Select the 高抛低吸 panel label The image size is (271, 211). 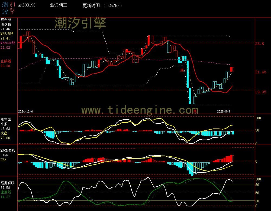pyautogui.click(x=8, y=183)
